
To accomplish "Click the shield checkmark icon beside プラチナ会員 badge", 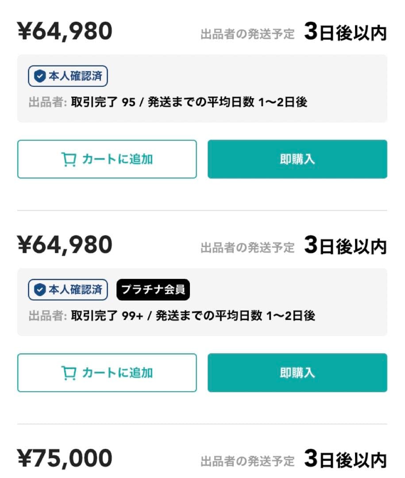I will 40,290.
